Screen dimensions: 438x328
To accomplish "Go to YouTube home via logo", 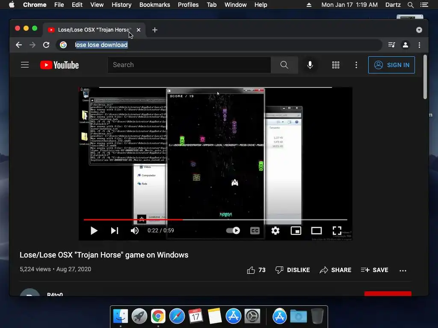I will click(x=59, y=65).
